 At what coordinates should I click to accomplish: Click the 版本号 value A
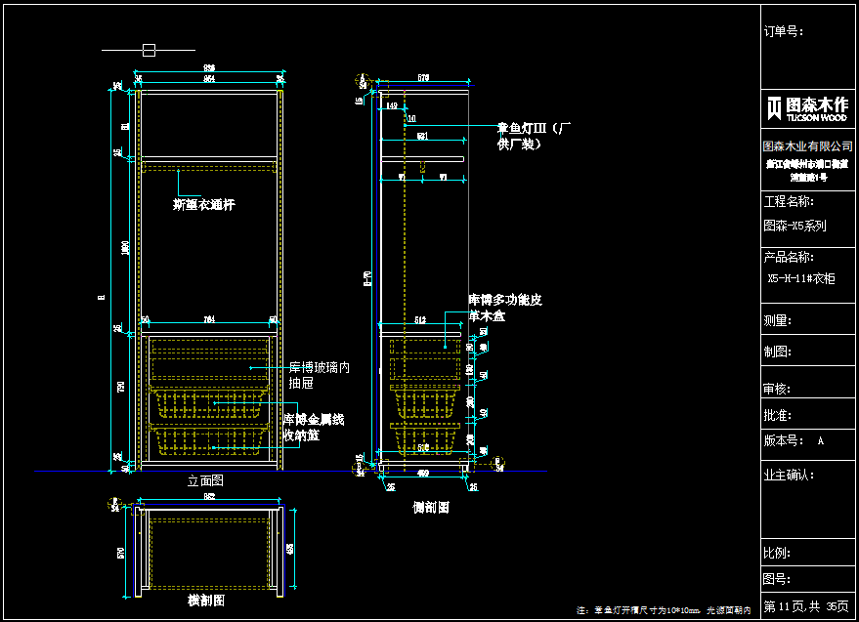821,440
